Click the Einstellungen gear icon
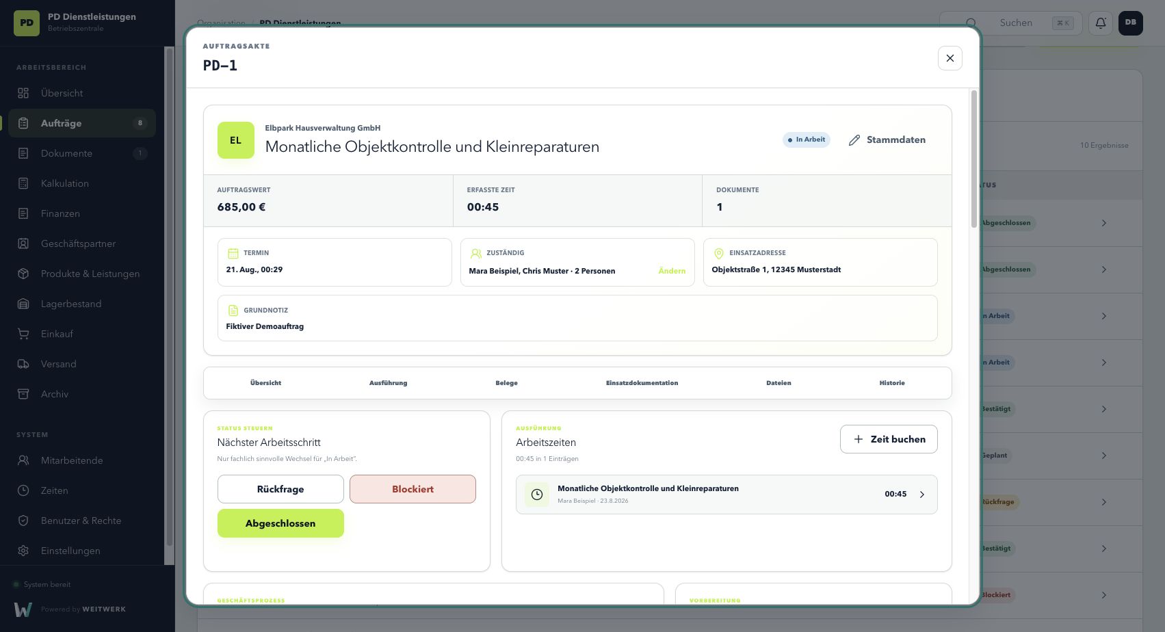The image size is (1165, 632). coord(23,551)
